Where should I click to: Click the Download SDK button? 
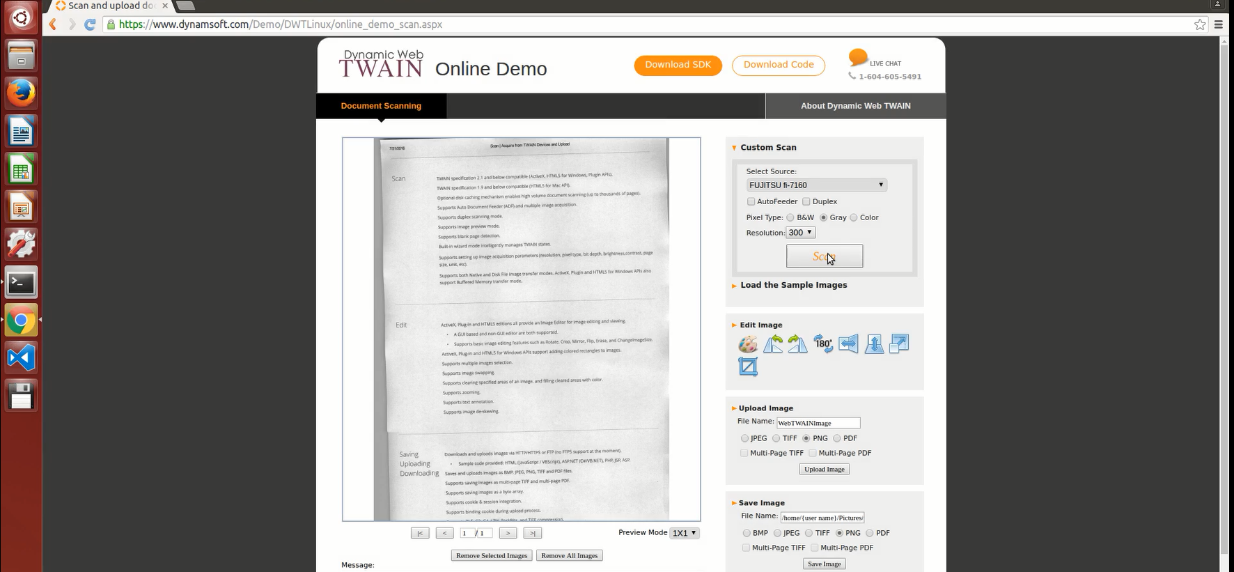coord(678,65)
